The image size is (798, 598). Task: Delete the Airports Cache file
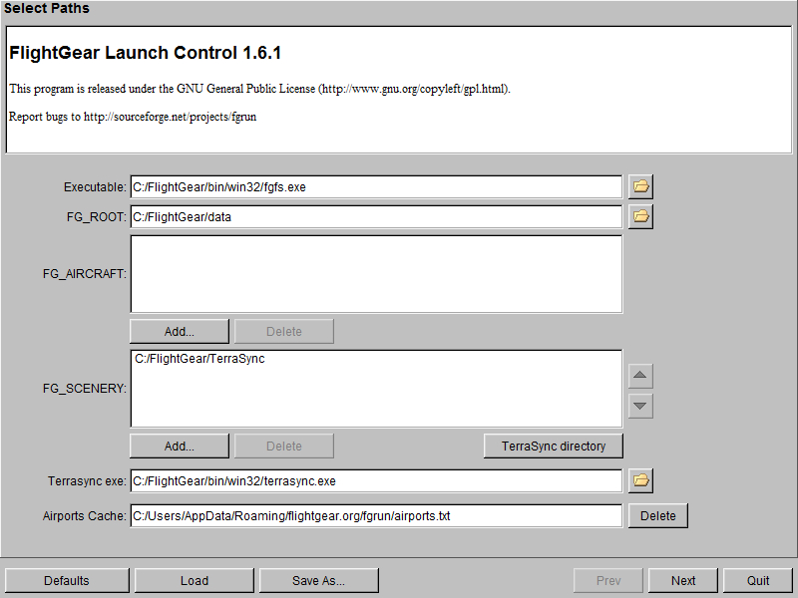pyautogui.click(x=658, y=516)
